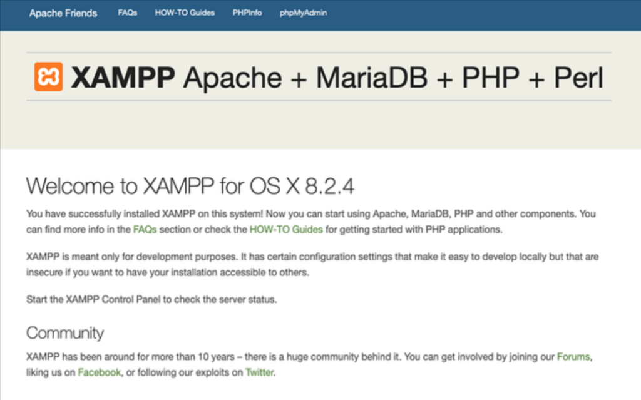Click the orange XAMPP logo icon
The height and width of the screenshot is (400, 641).
tap(48, 77)
